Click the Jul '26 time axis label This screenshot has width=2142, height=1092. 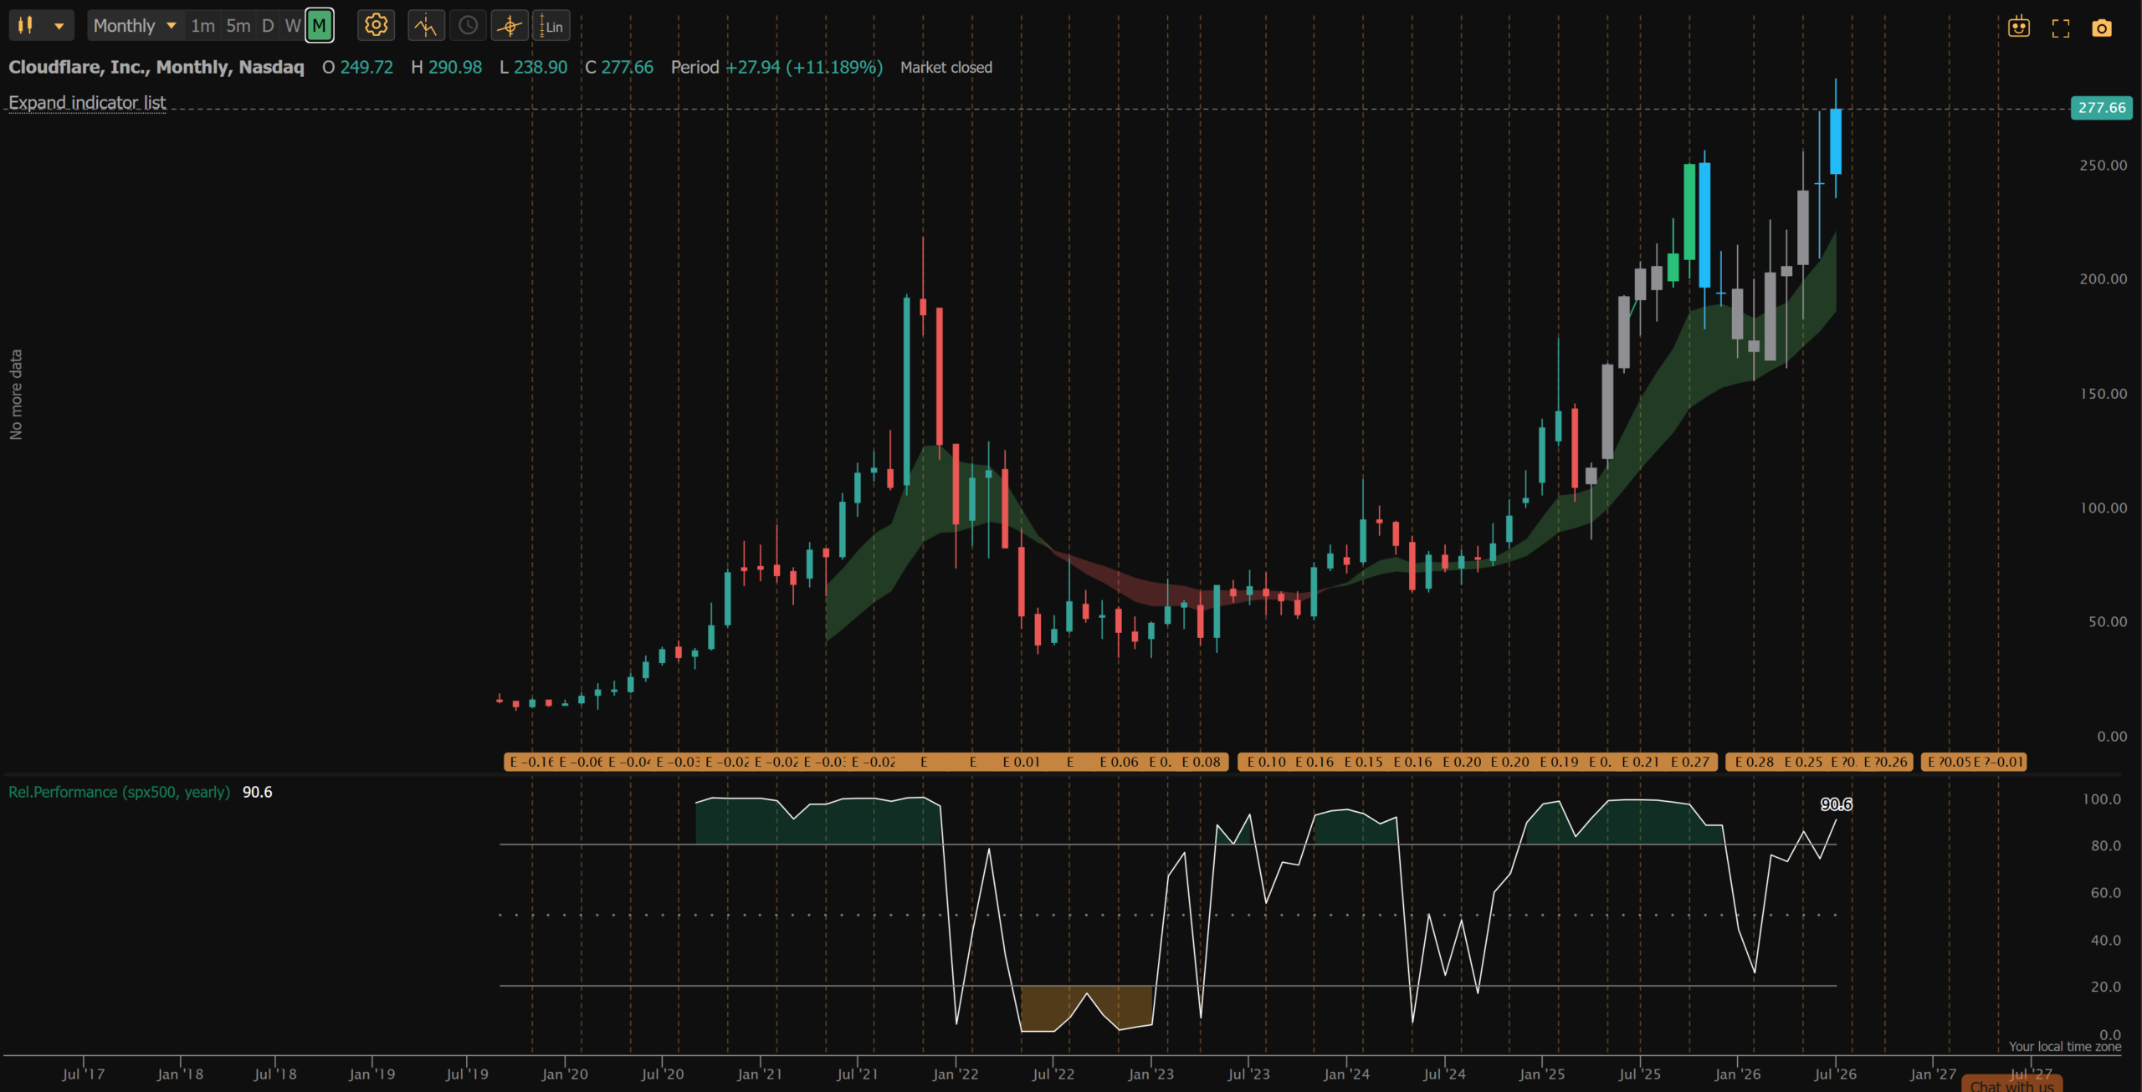click(x=1835, y=1074)
